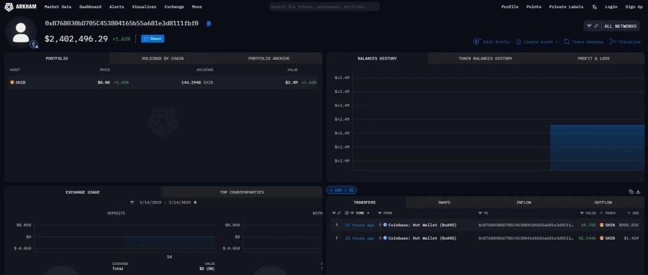Switch to the Top Counterparties tab
Image resolution: width=648 pixels, height=275 pixels.
[x=241, y=192]
